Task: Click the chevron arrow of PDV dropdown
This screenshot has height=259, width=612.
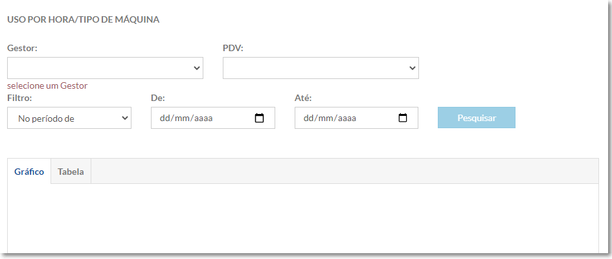Action: (x=412, y=68)
